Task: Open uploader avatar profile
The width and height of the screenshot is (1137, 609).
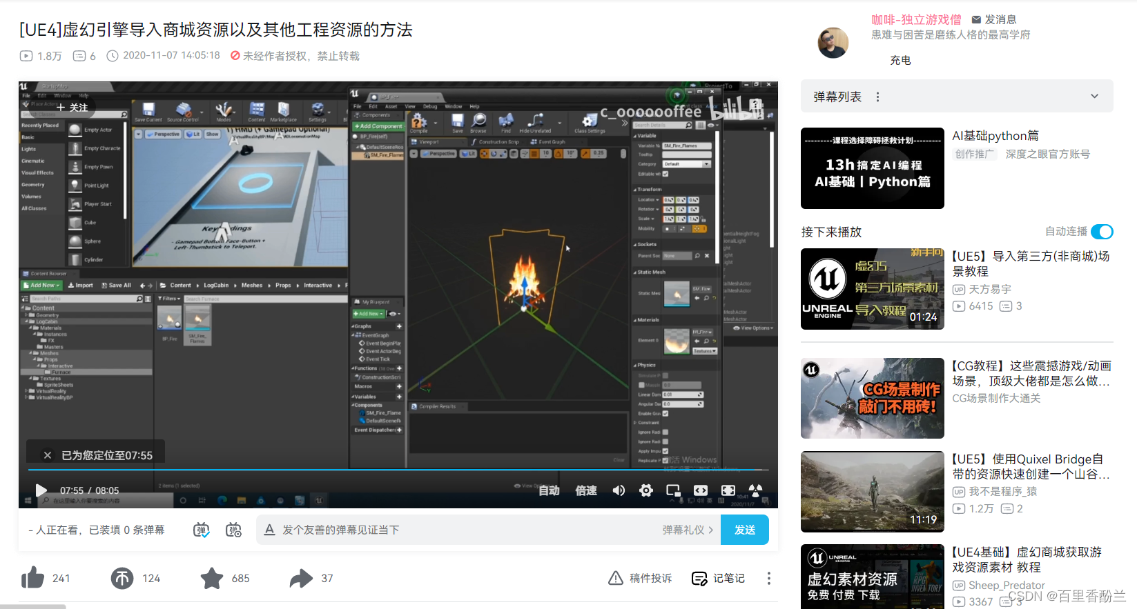Action: point(833,43)
